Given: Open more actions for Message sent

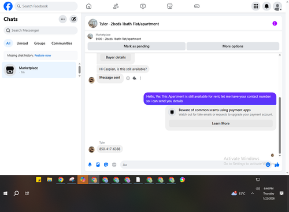Looking at the screenshot, I should [140, 78].
